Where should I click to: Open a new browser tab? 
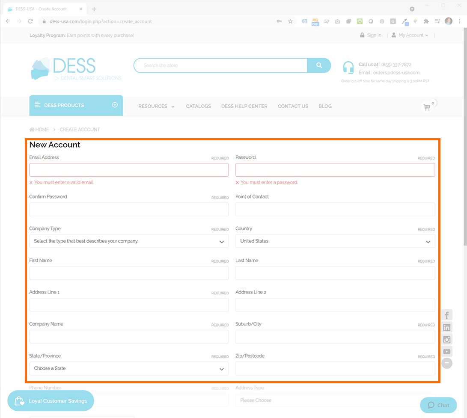coord(94,9)
